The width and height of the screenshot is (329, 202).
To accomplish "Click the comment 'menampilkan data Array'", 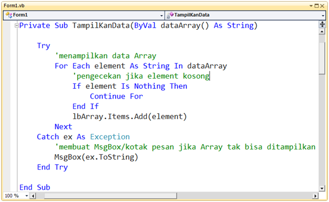I will 105,56.
